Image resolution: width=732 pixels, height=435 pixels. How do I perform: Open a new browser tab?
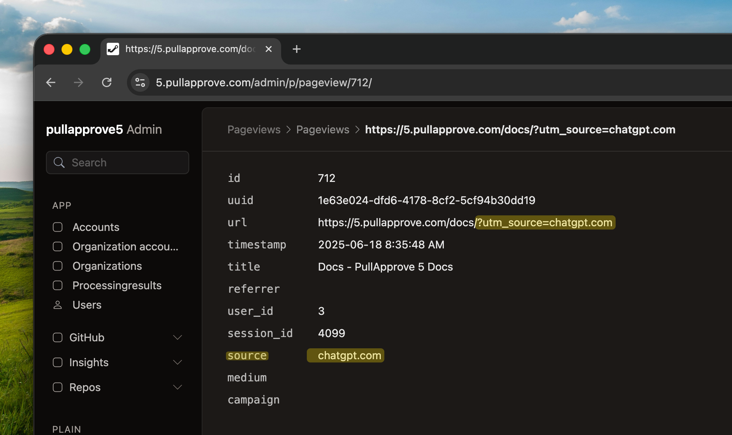[296, 49]
